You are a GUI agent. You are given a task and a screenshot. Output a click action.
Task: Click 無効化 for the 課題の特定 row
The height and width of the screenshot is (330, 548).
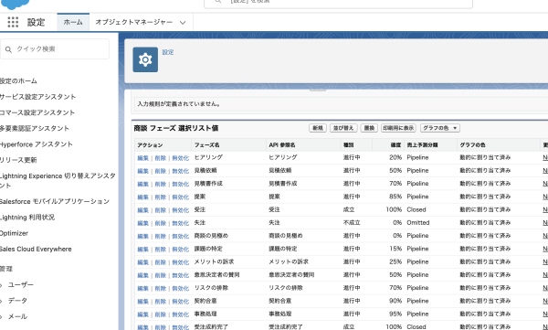click(x=180, y=250)
